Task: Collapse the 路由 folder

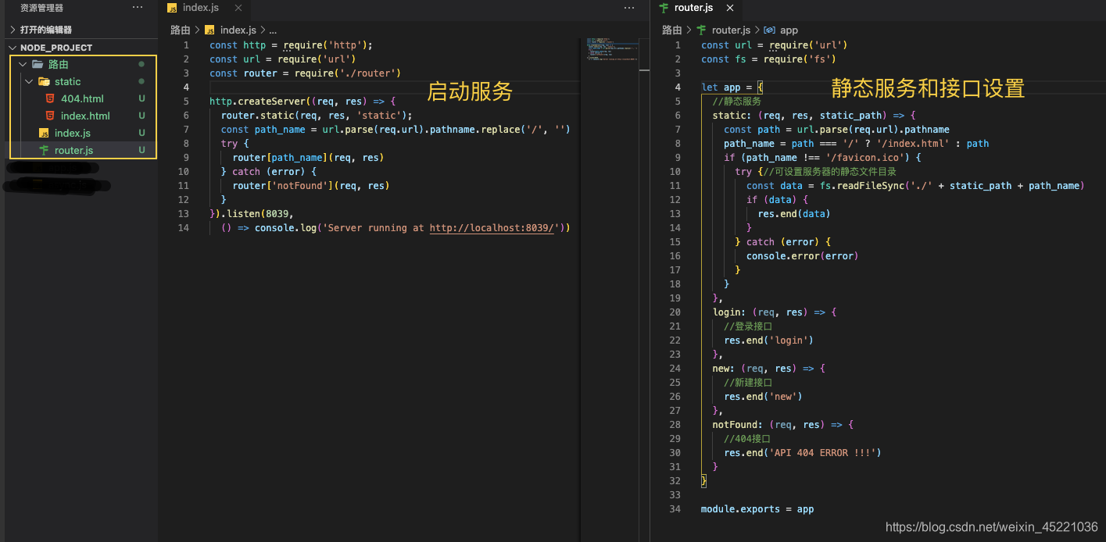Action: pos(23,64)
